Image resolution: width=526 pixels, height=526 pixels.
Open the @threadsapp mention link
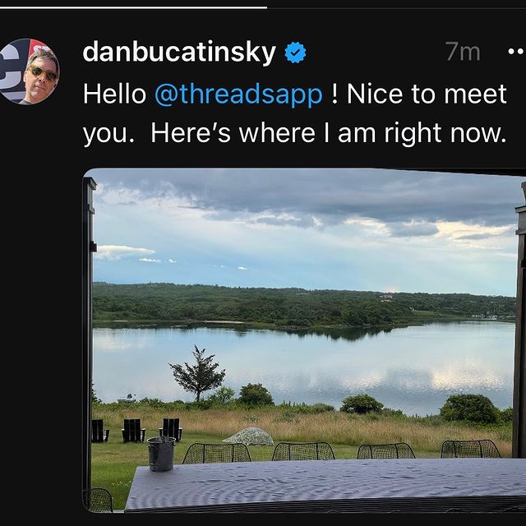[238, 94]
